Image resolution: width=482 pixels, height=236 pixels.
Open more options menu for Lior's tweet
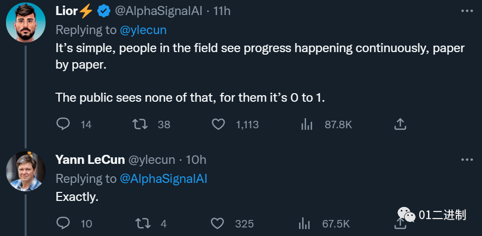point(467,11)
